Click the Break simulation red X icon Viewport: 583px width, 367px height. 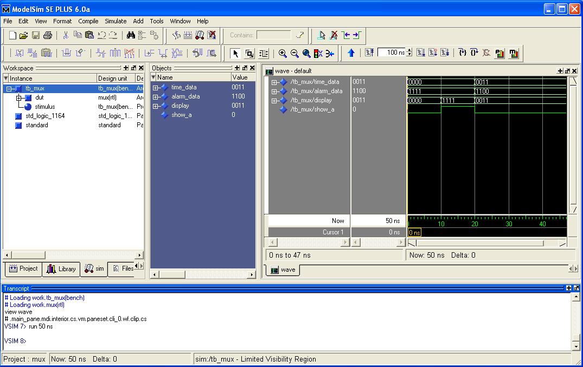(212, 35)
